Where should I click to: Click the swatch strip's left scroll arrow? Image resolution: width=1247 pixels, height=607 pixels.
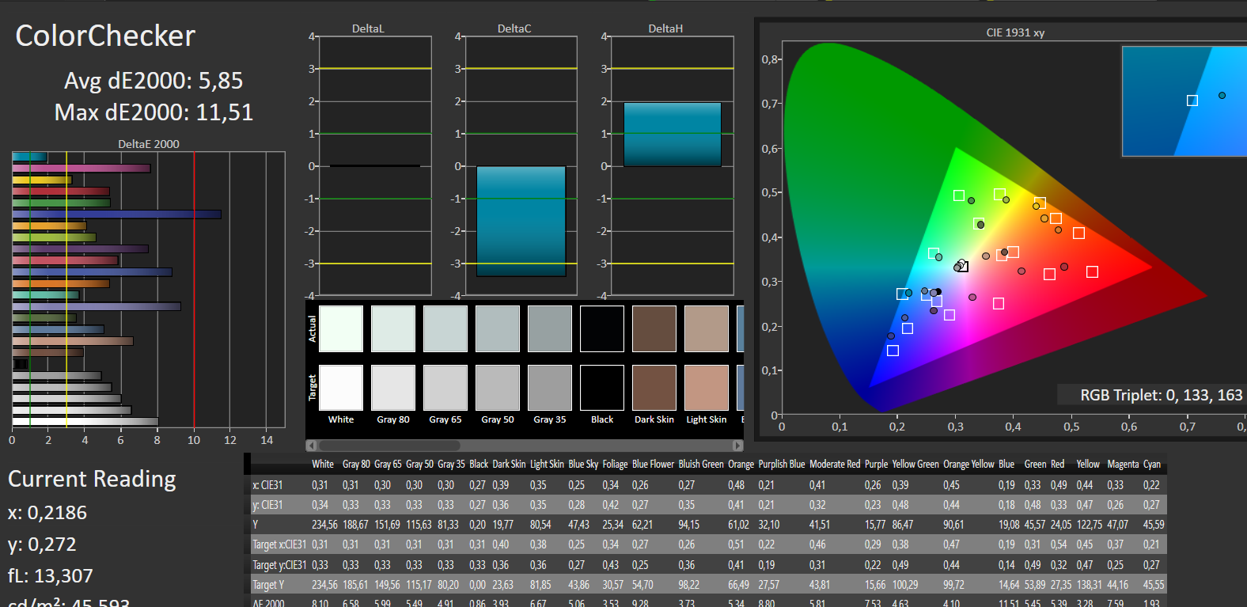(x=311, y=446)
